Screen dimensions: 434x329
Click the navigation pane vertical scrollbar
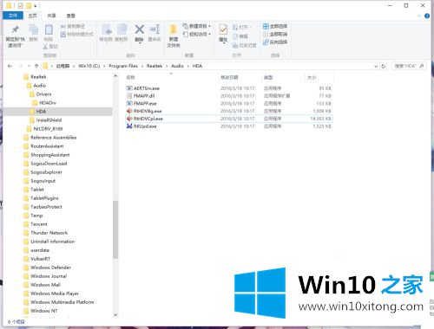pyautogui.click(x=115, y=229)
